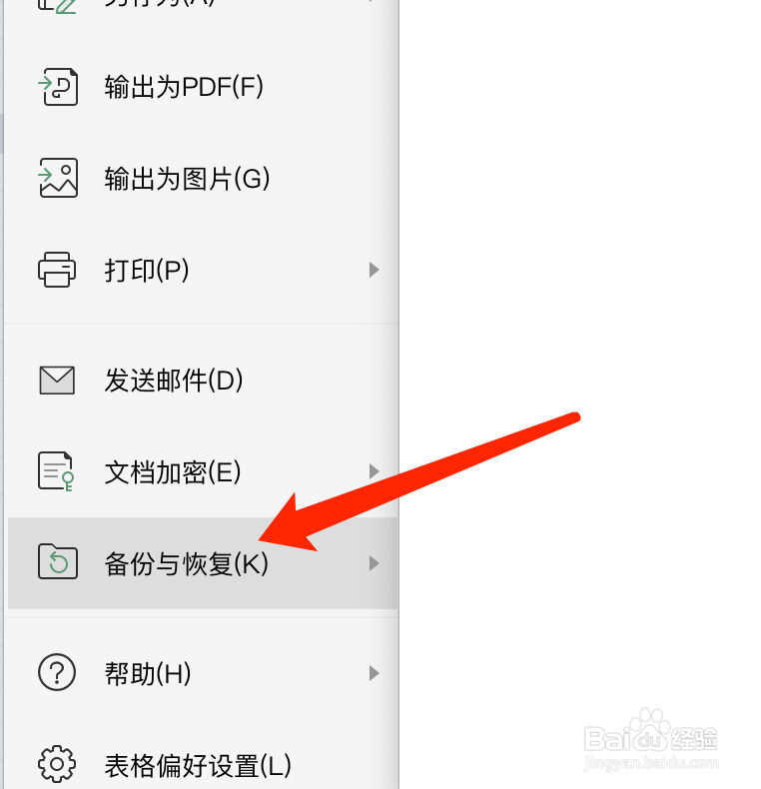The width and height of the screenshot is (761, 789).
Task: Choose 发送邮件(D) from the menu
Action: click(174, 381)
